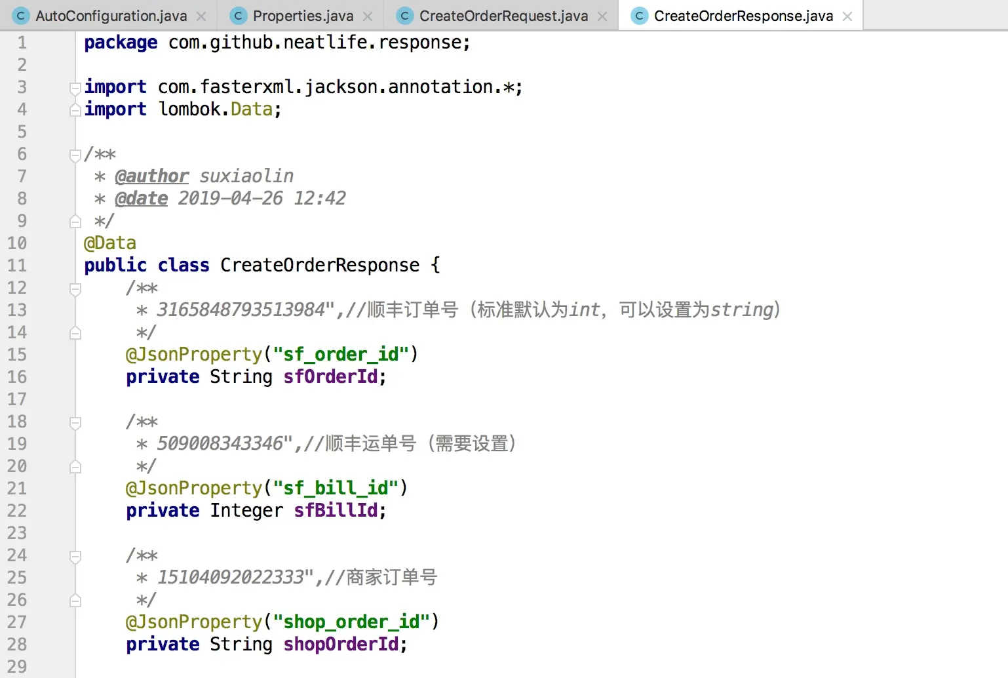Click the sfBillId field name

[x=336, y=511]
